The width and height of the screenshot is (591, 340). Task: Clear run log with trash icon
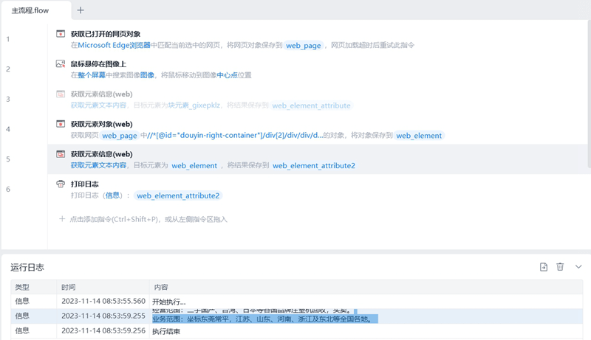(x=560, y=267)
